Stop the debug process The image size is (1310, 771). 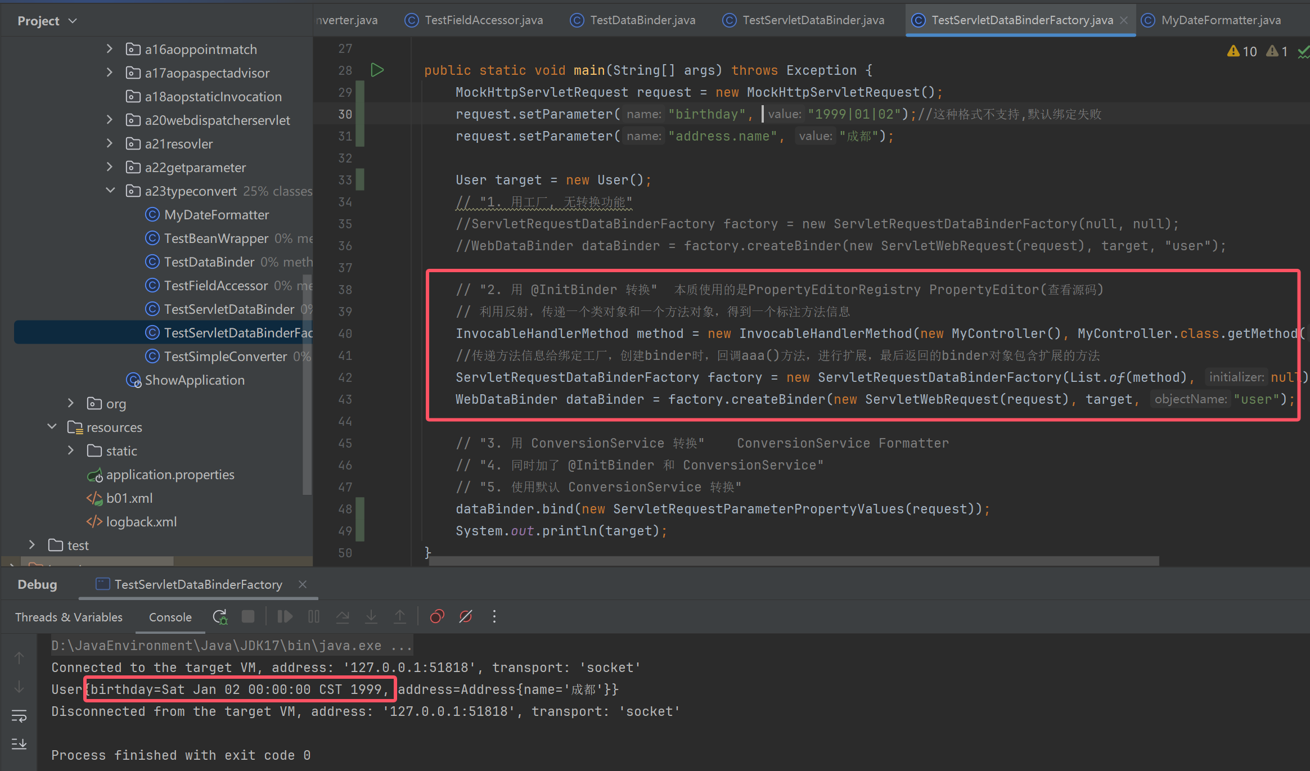[x=247, y=617]
